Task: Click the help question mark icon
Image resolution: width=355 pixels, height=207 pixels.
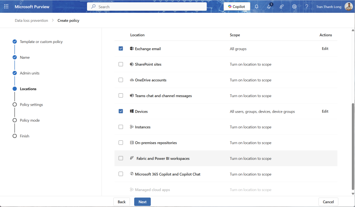Action: [x=306, y=7]
